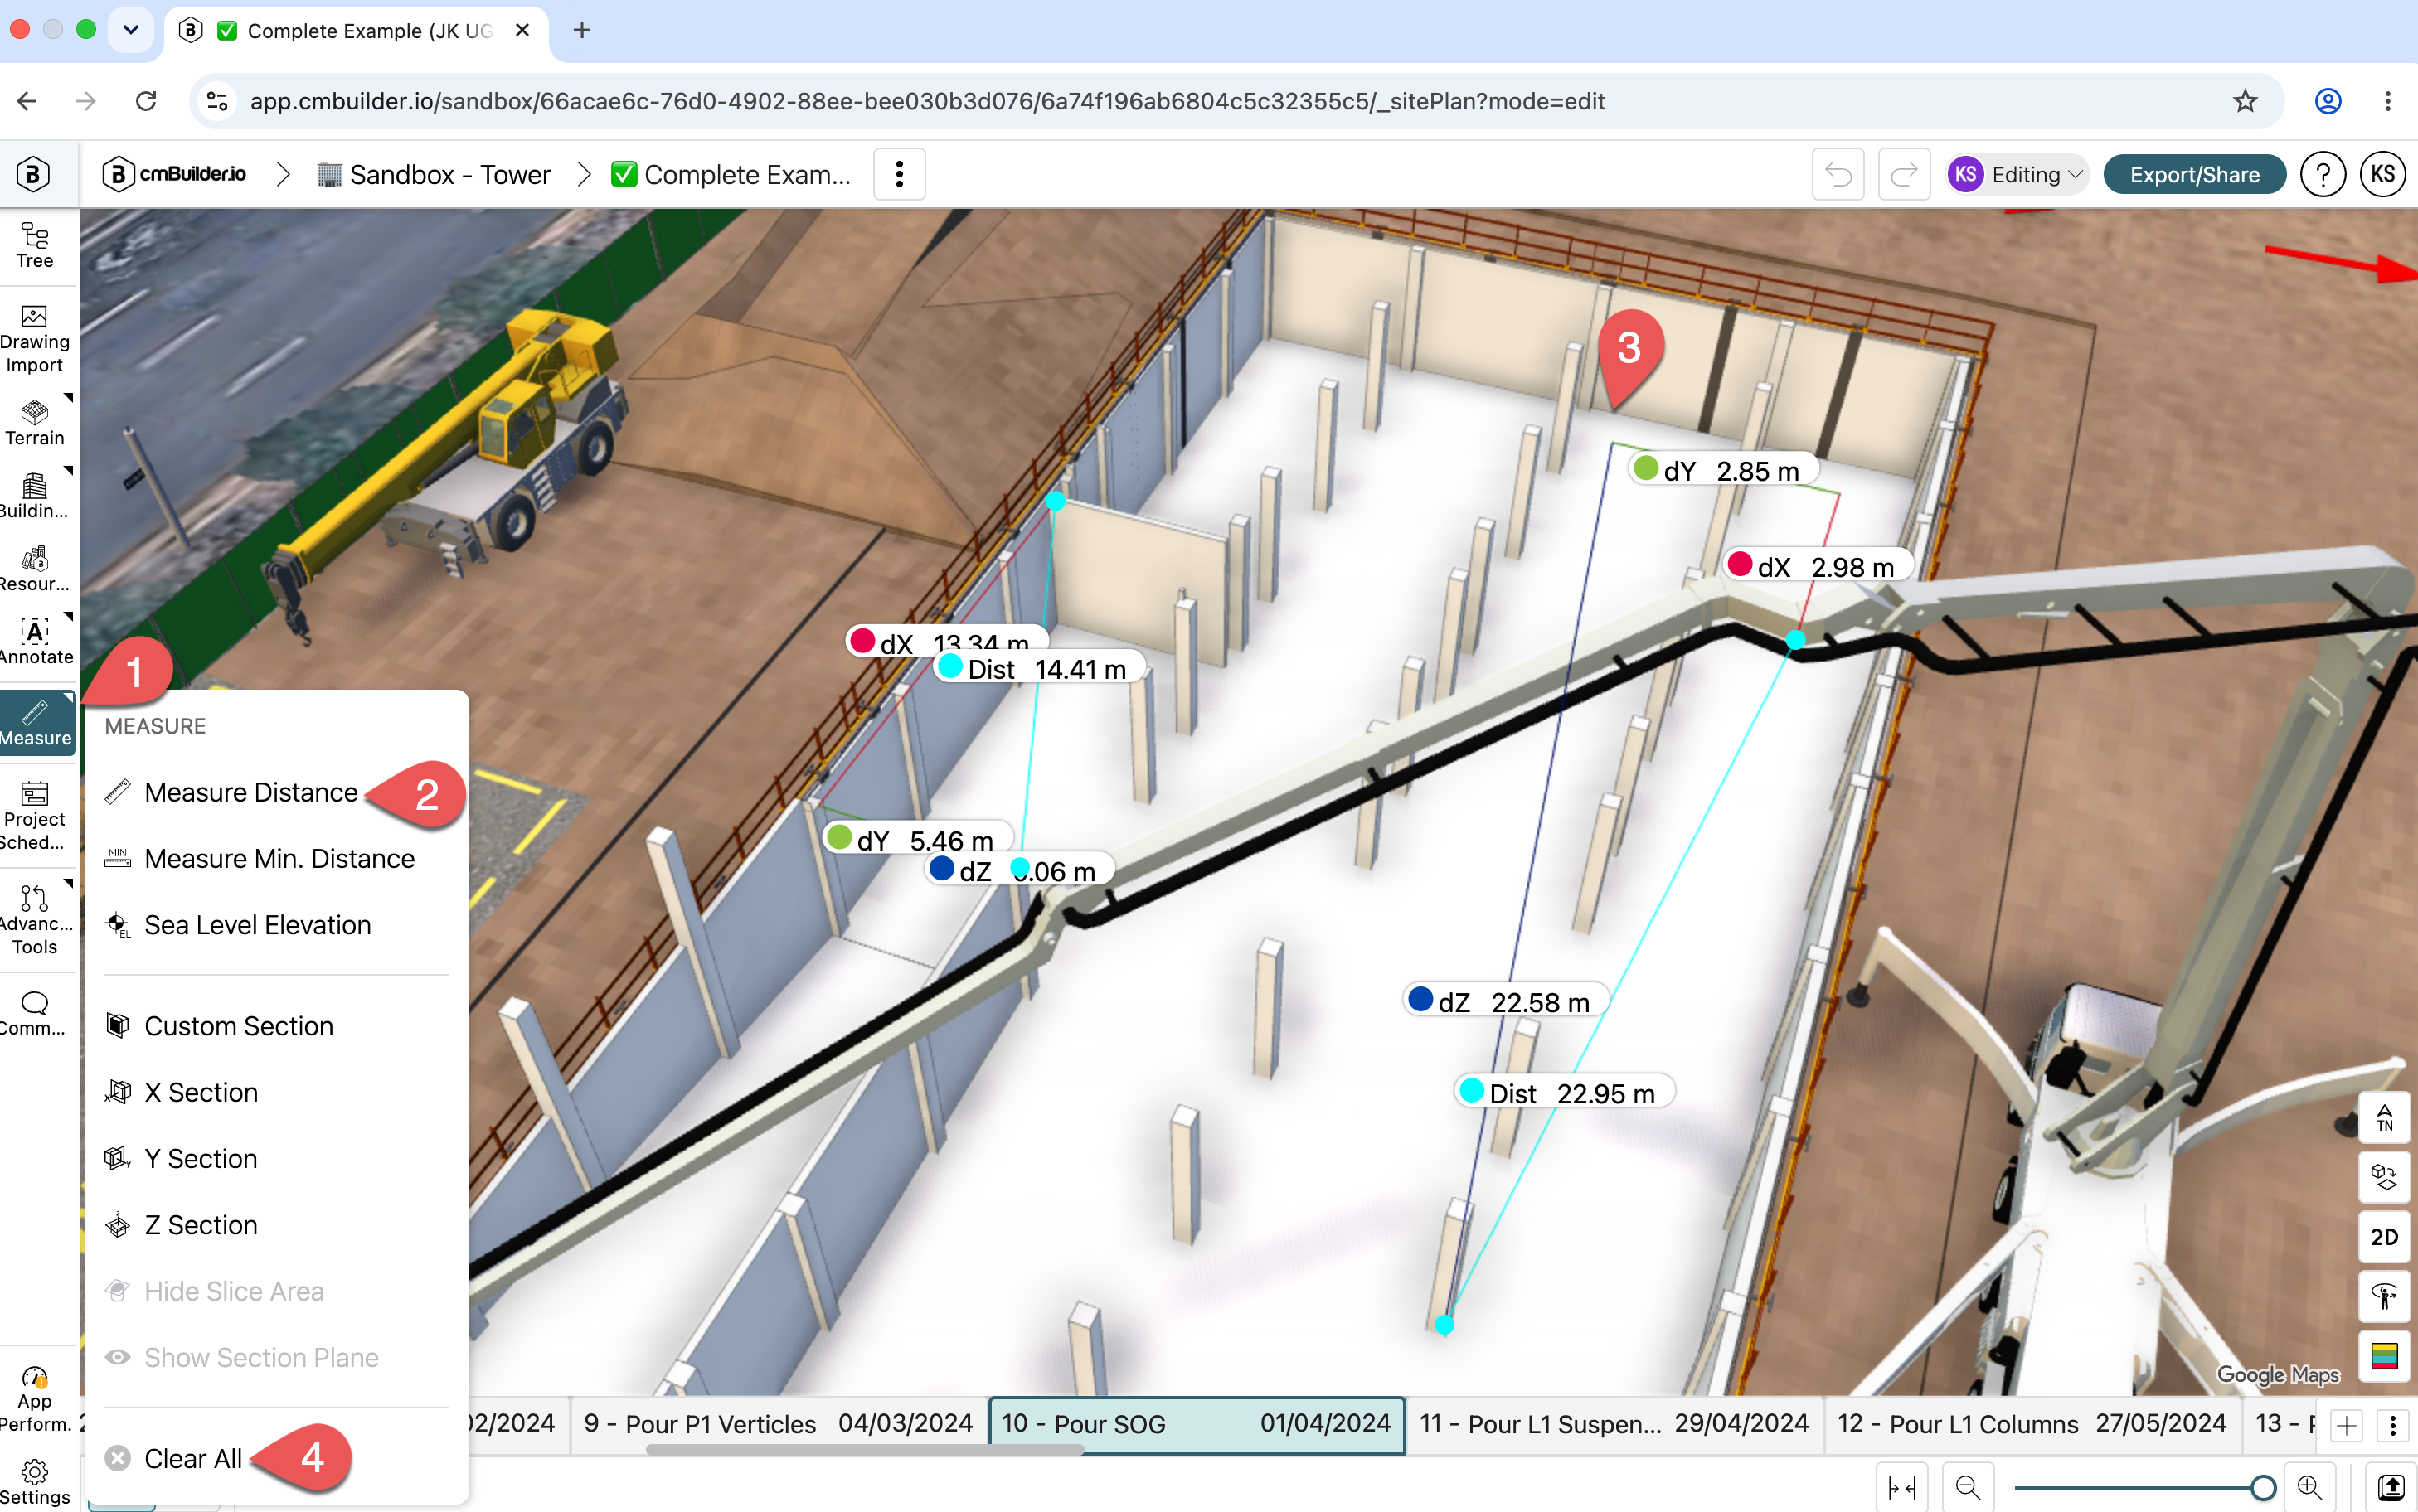Zoom out the timeline
Viewport: 2418px width, 1512px height.
(x=1968, y=1487)
